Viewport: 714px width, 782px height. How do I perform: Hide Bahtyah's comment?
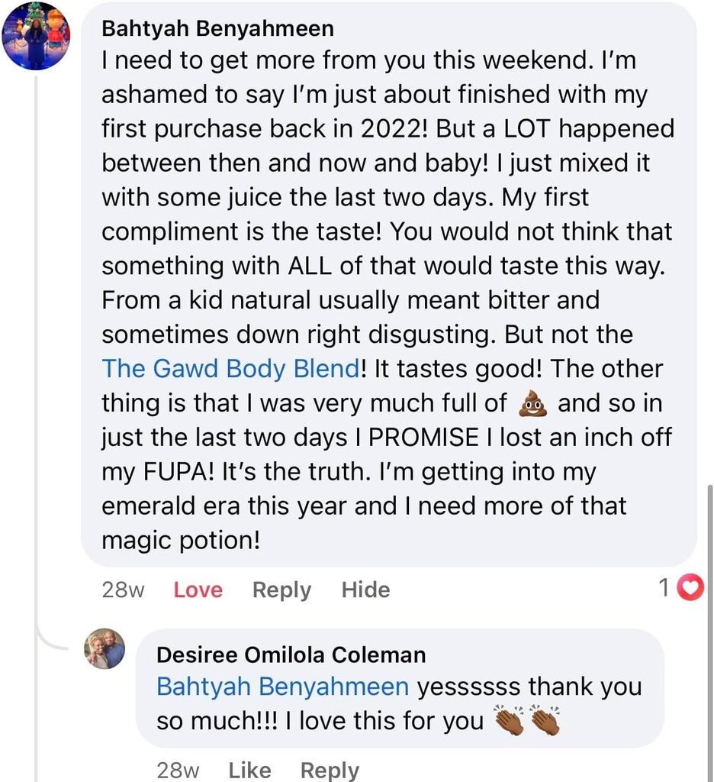(x=365, y=589)
